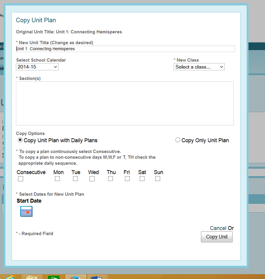Click in the New Unit Title field
The image size is (265, 279).
pos(125,49)
